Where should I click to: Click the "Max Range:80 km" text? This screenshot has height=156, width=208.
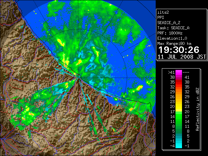click(x=174, y=44)
